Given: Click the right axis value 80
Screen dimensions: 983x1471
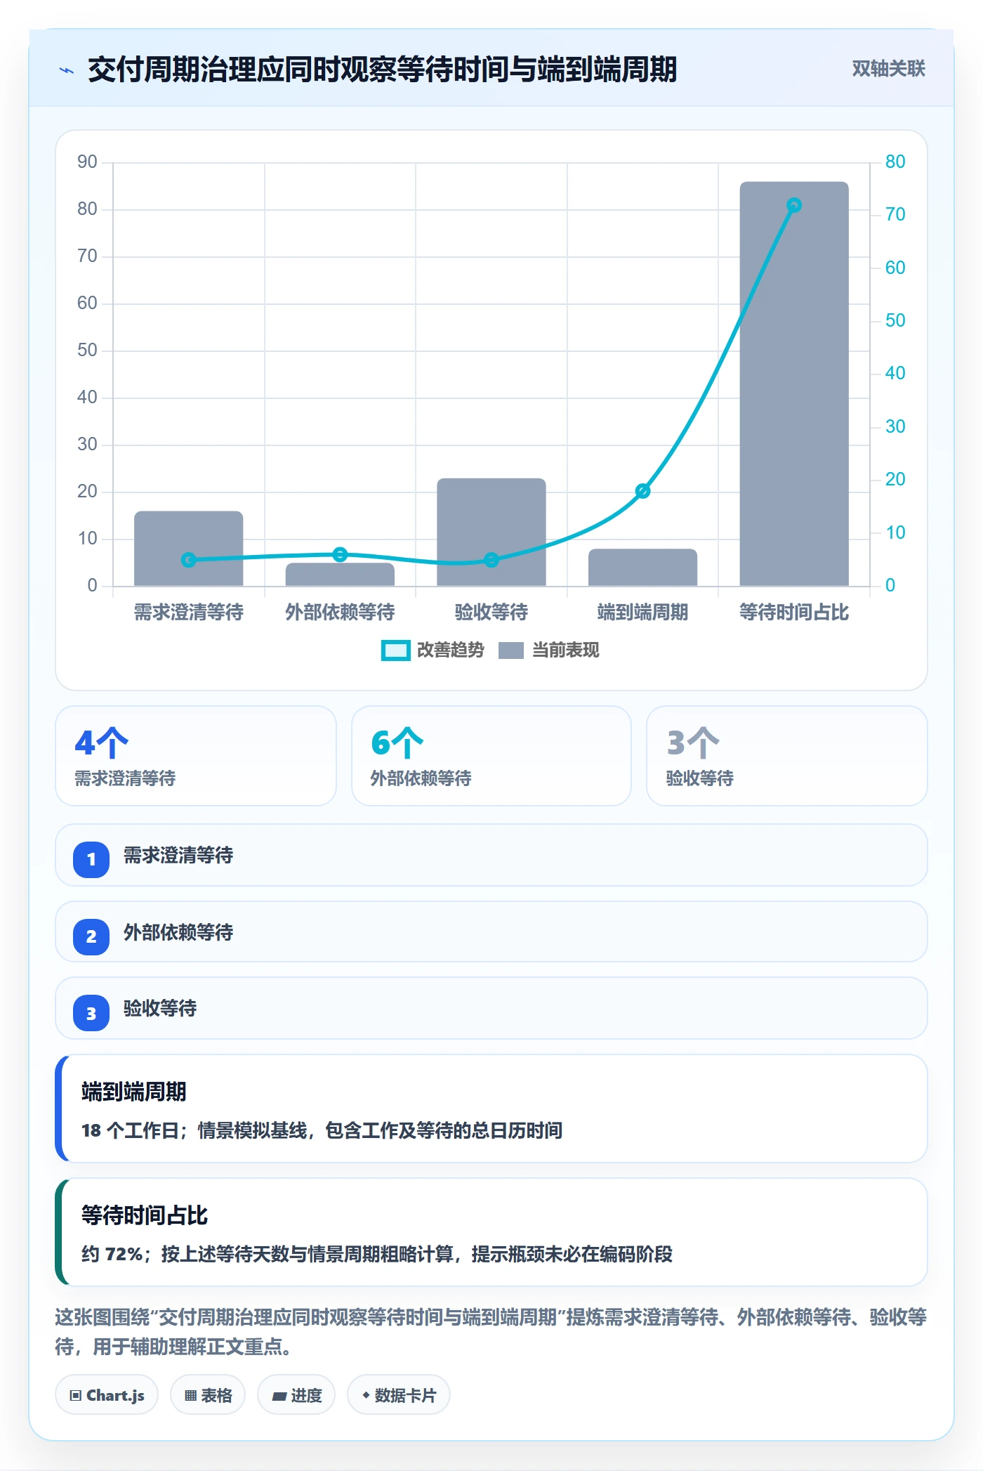Looking at the screenshot, I should 895,162.
